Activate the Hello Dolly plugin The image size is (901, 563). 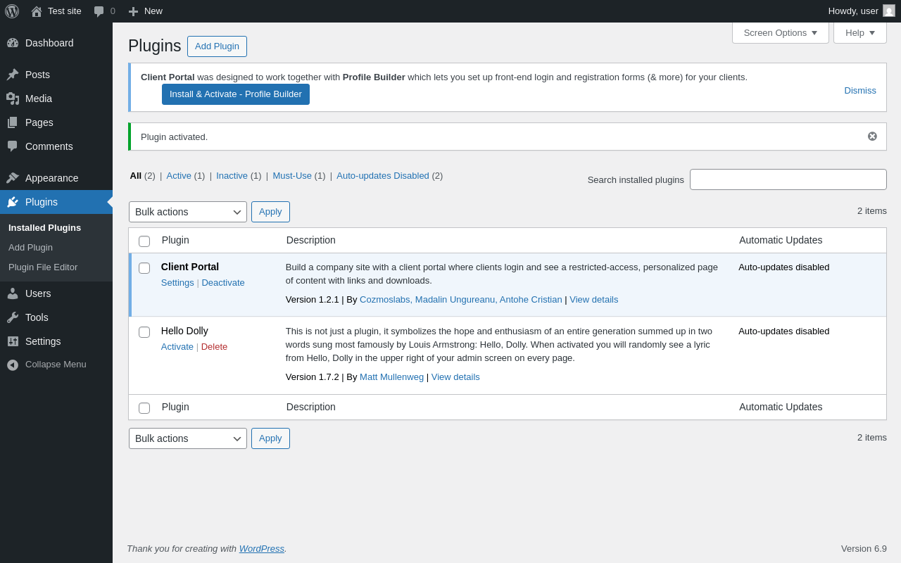pos(177,347)
